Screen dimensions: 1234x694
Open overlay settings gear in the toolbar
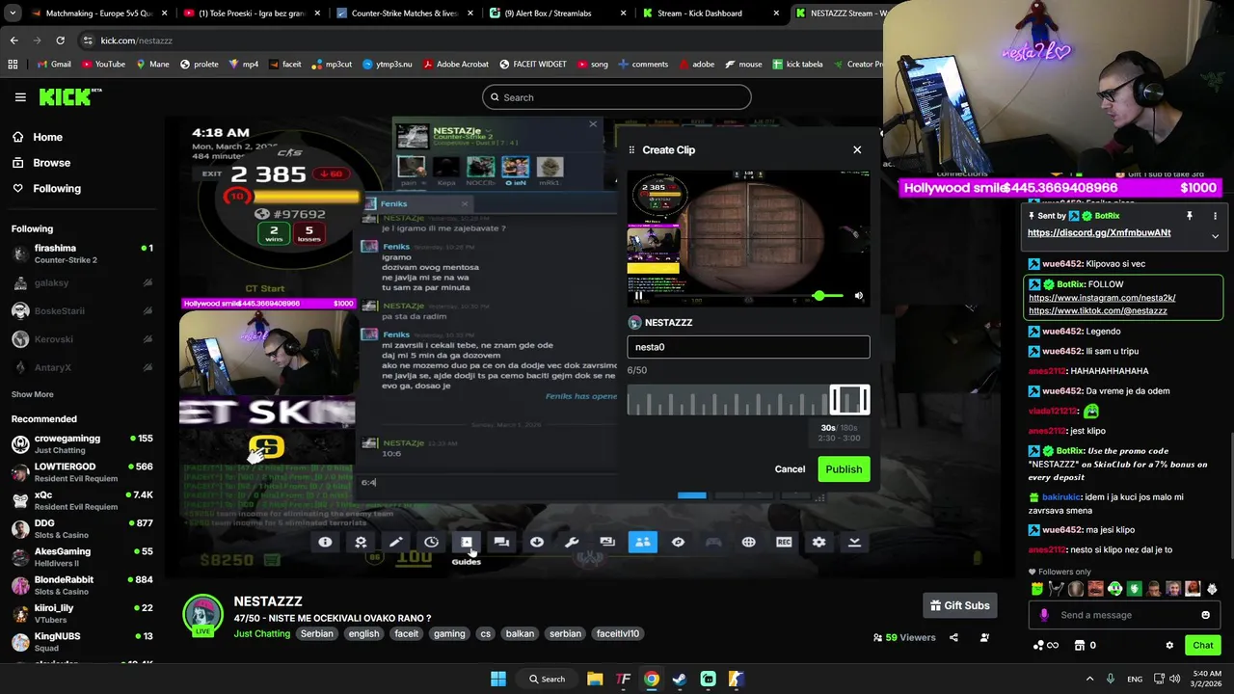point(818,542)
